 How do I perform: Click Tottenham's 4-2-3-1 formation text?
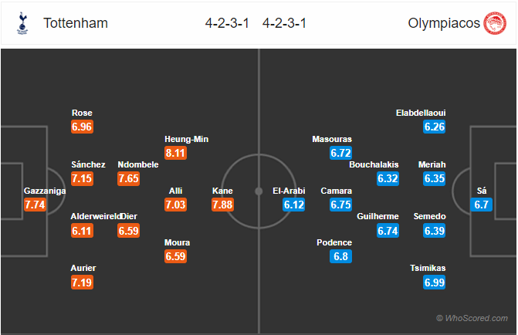[x=227, y=23]
